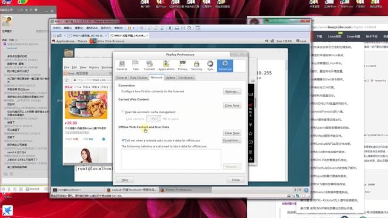Click the envelope icon in black sidebar
Screen dimensions: 388x218
point(250,94)
